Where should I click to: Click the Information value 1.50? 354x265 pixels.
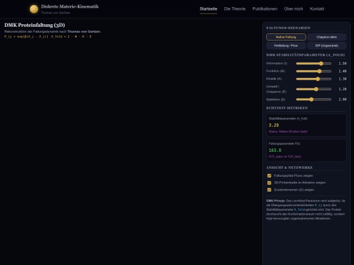(x=342, y=63)
